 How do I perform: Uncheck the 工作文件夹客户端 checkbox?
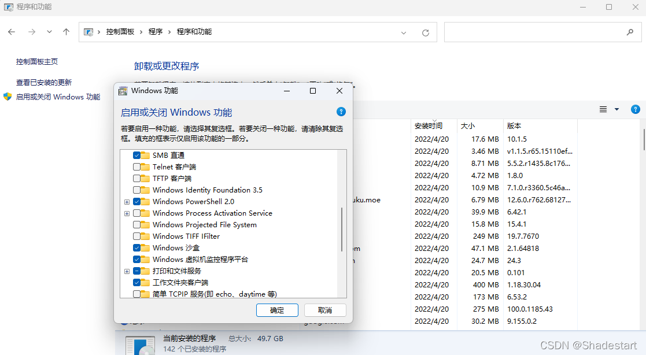137,282
